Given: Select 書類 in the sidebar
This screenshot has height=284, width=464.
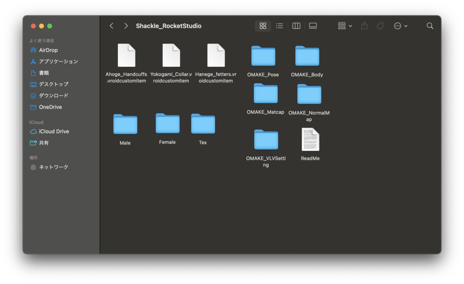Looking at the screenshot, I should 40,73.
